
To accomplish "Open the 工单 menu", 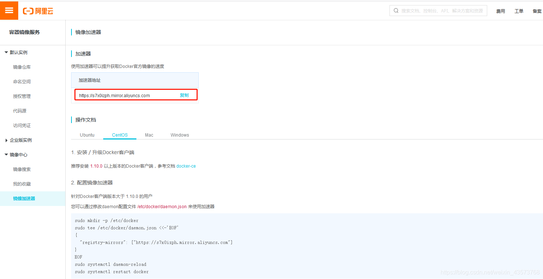I will point(519,11).
